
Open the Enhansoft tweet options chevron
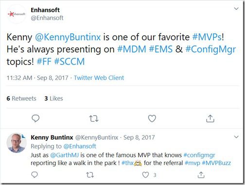236,9
